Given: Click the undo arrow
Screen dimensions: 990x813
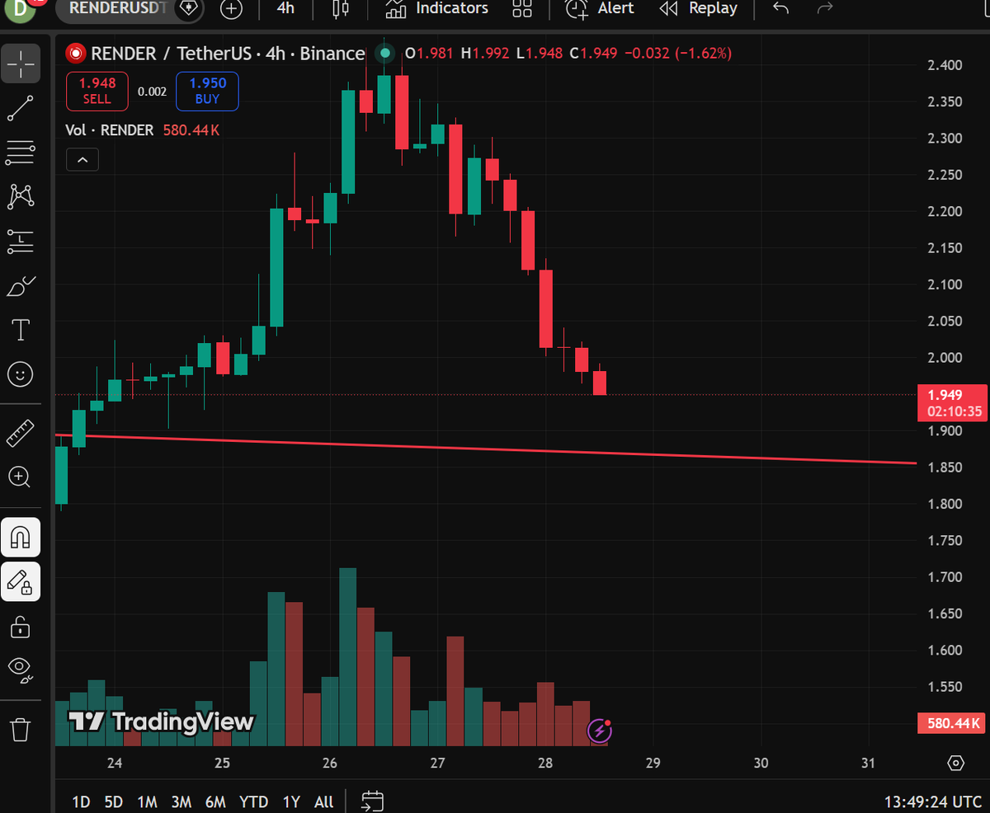Looking at the screenshot, I should (x=780, y=8).
